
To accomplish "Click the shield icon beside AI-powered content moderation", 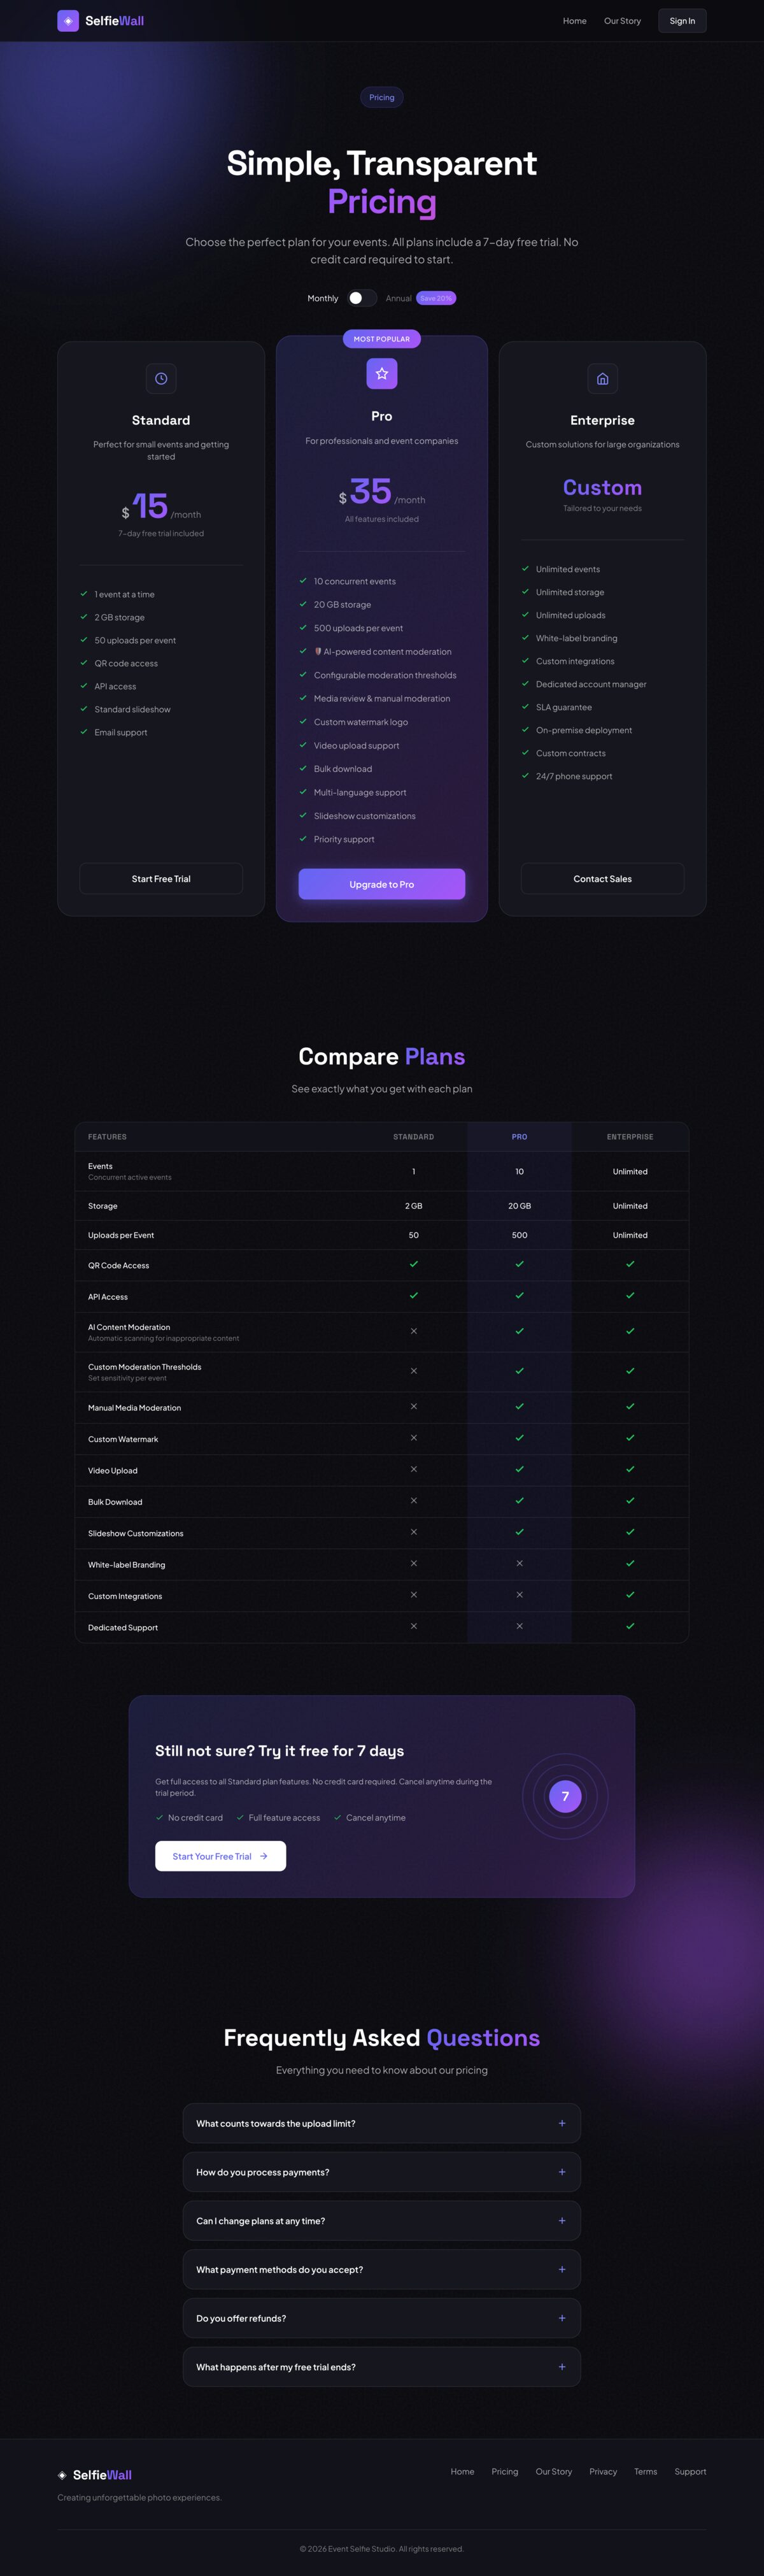I will [x=319, y=651].
